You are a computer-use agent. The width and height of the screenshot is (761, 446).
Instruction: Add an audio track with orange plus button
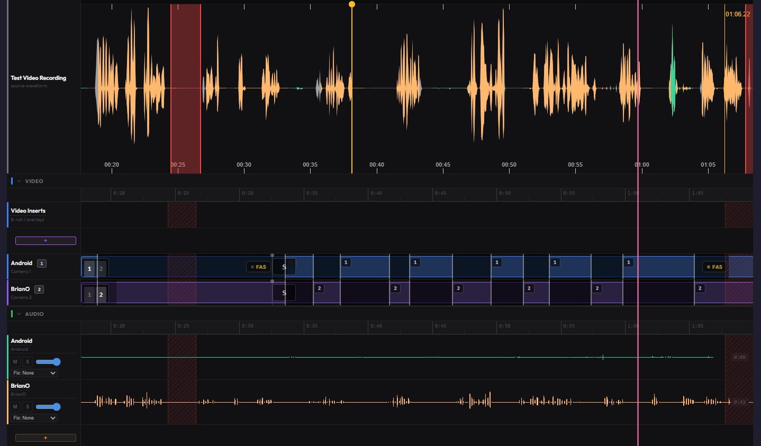tap(46, 438)
